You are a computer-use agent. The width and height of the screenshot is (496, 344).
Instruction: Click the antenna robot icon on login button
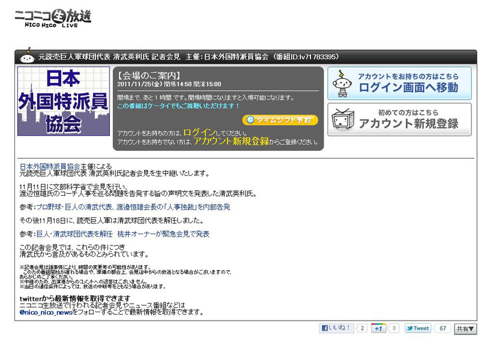[342, 83]
